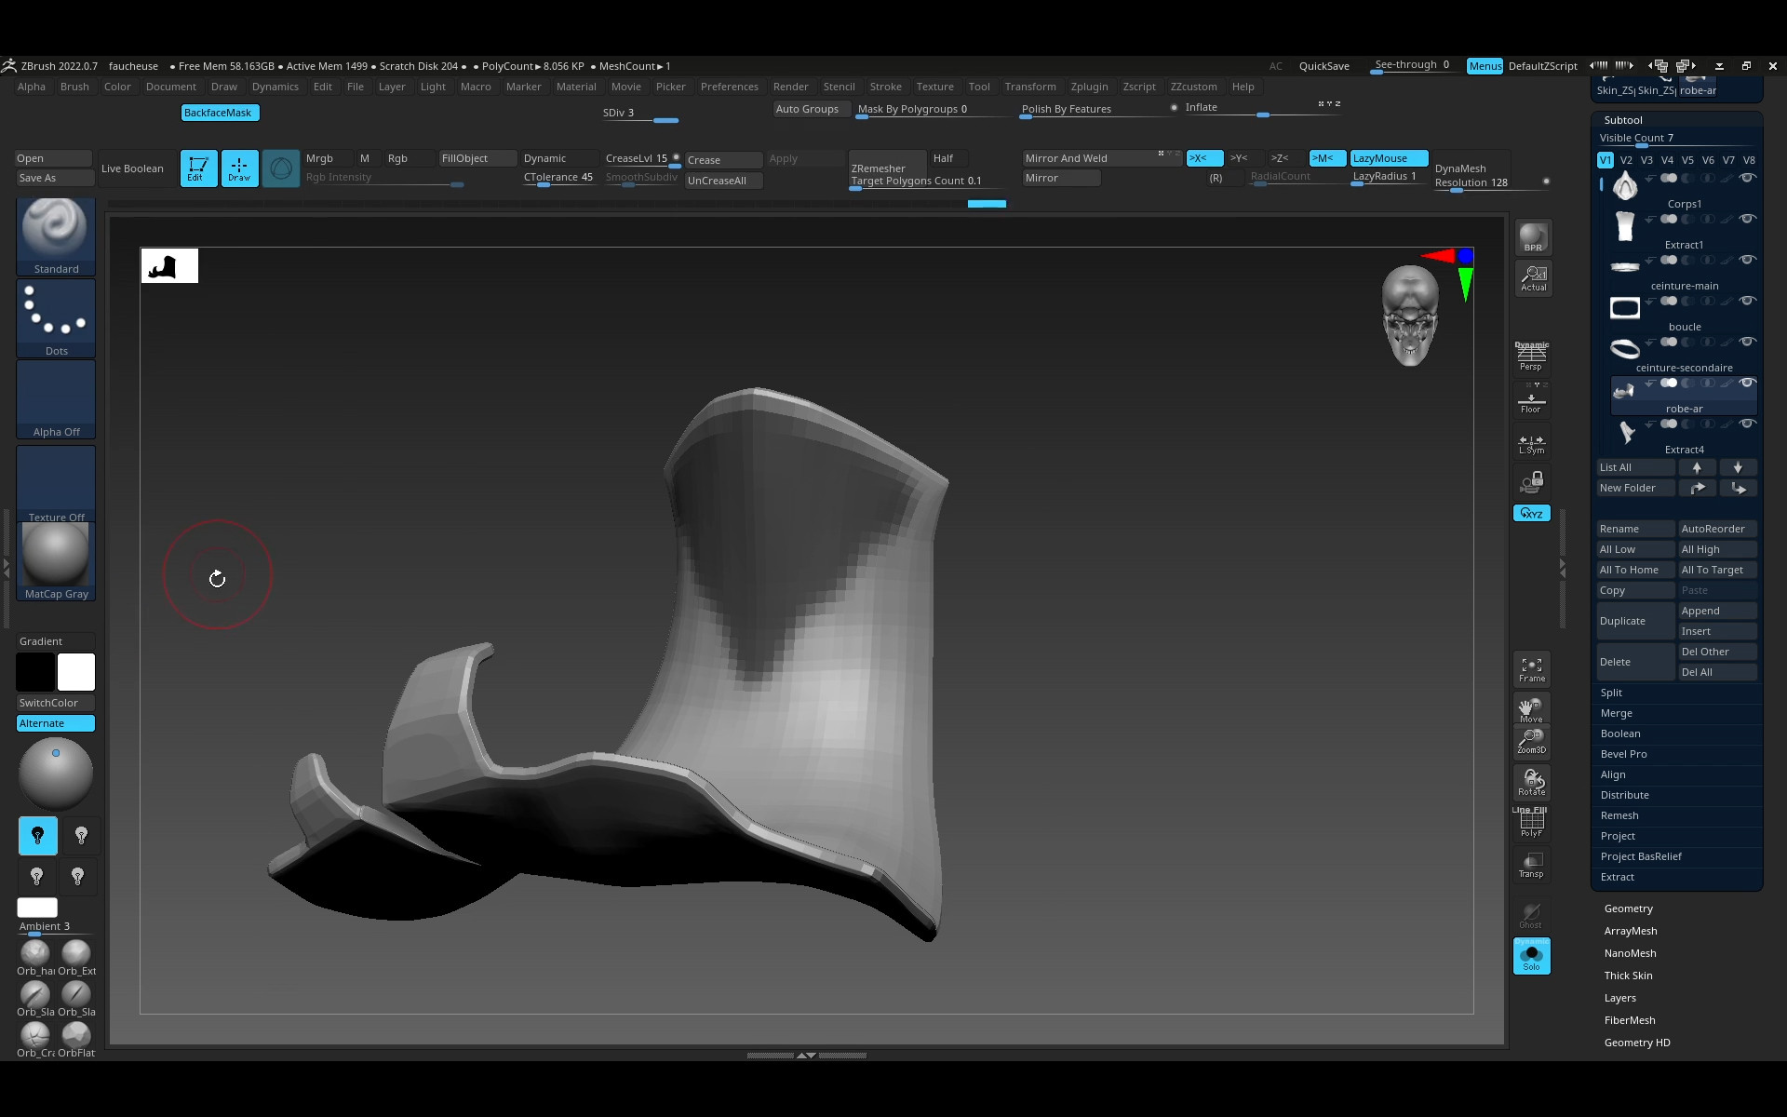The width and height of the screenshot is (1787, 1117).
Task: Select the white color swatch
Action: (x=76, y=672)
